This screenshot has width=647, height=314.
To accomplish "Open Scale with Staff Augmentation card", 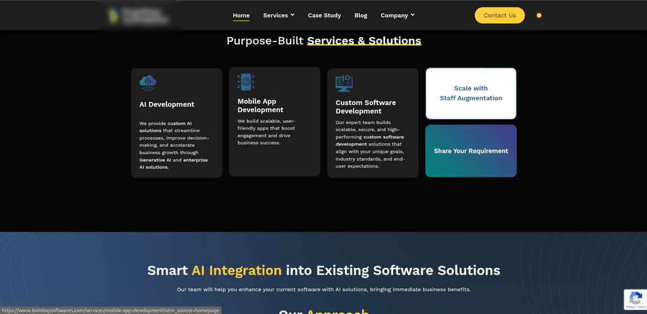I will 471,93.
